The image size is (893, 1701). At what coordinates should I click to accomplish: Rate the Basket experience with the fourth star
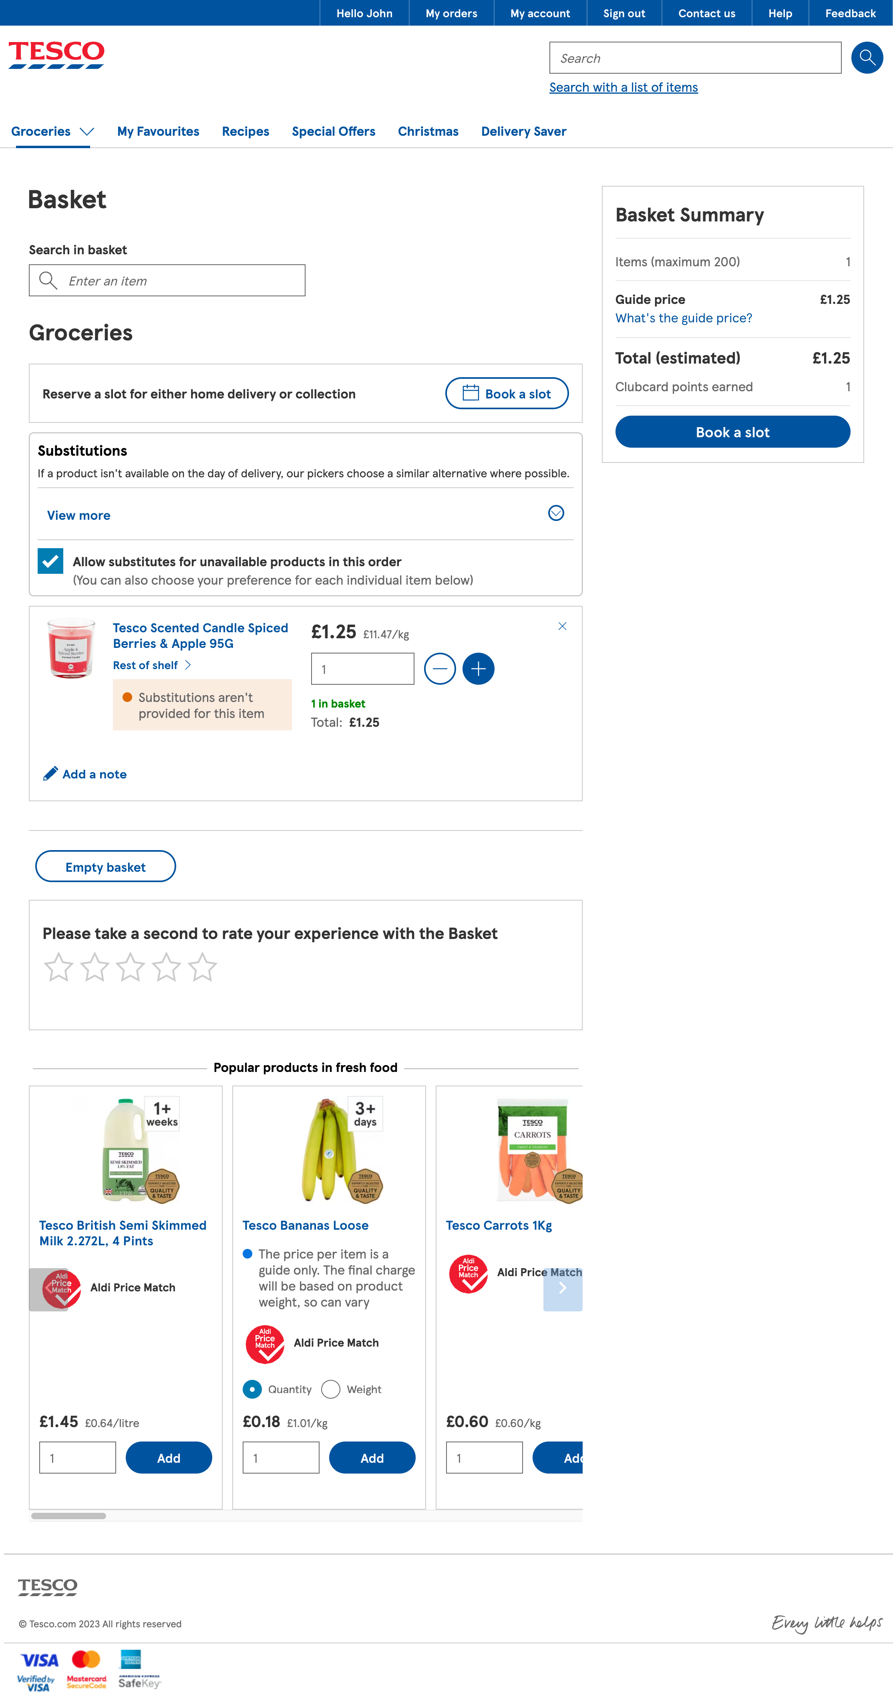[x=167, y=967]
